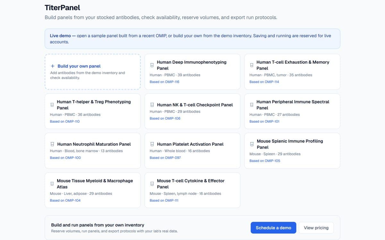Click the tube icon on Human T-cell Exhaustion & Memory Panel
The image size is (385, 240).
pos(252,65)
